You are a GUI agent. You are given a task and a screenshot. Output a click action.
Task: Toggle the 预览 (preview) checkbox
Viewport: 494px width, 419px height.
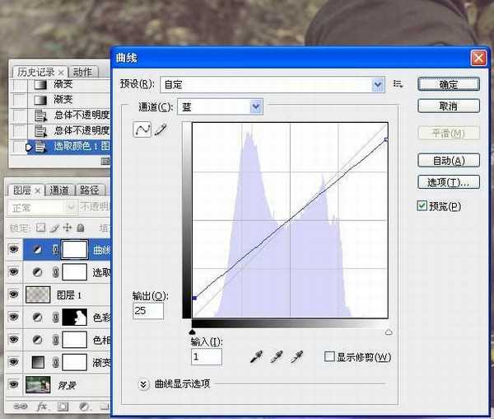(422, 205)
